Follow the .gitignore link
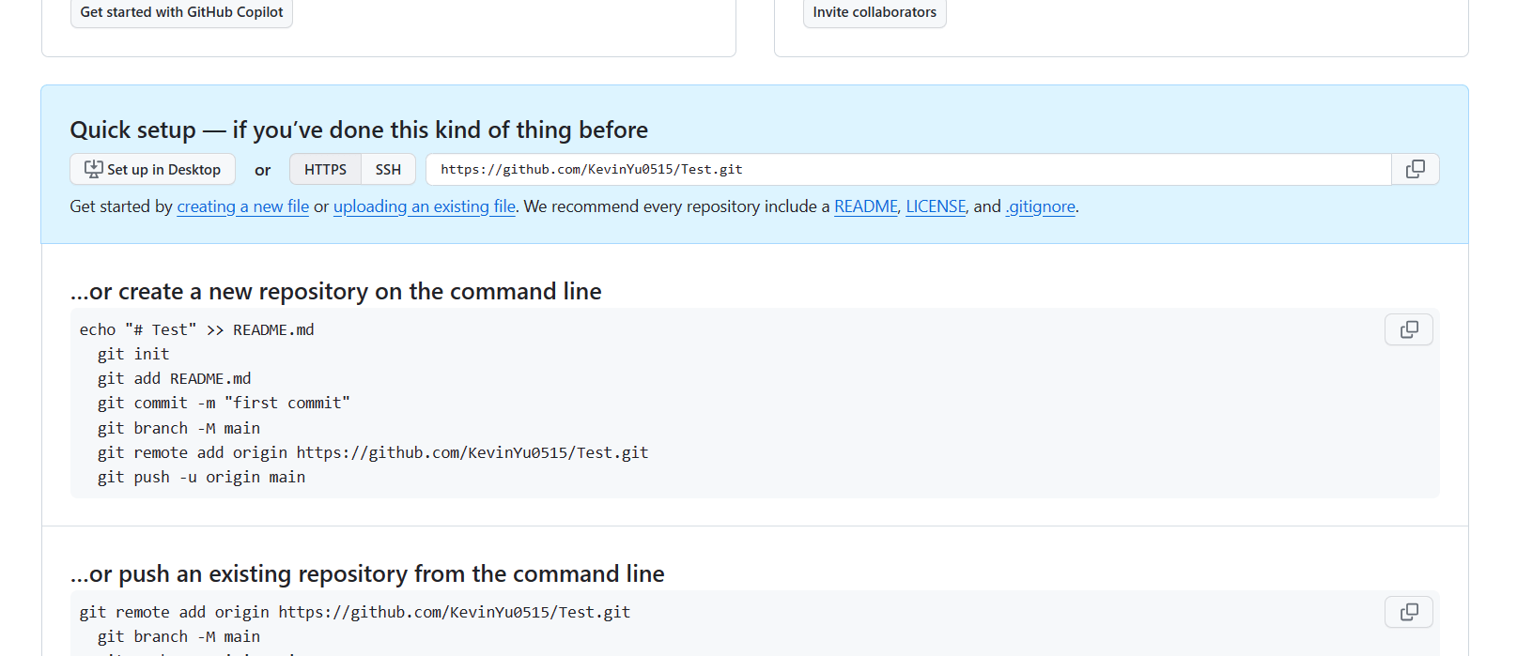Image resolution: width=1517 pixels, height=656 pixels. [x=1041, y=206]
